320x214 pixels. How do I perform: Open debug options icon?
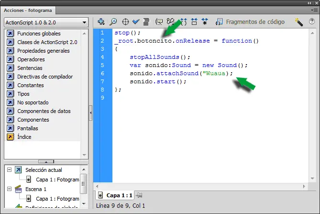point(170,22)
